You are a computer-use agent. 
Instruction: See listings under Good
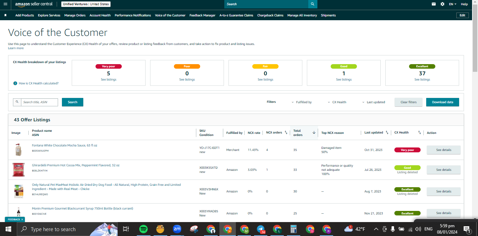(344, 79)
